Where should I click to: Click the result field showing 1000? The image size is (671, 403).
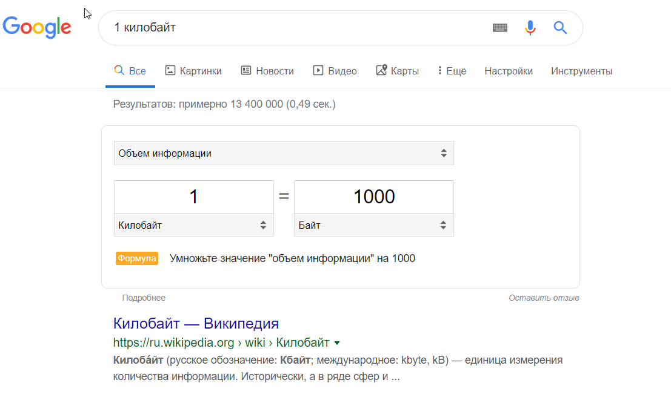[374, 197]
